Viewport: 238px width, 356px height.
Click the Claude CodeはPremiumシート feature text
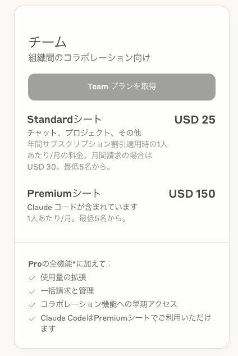126,323
